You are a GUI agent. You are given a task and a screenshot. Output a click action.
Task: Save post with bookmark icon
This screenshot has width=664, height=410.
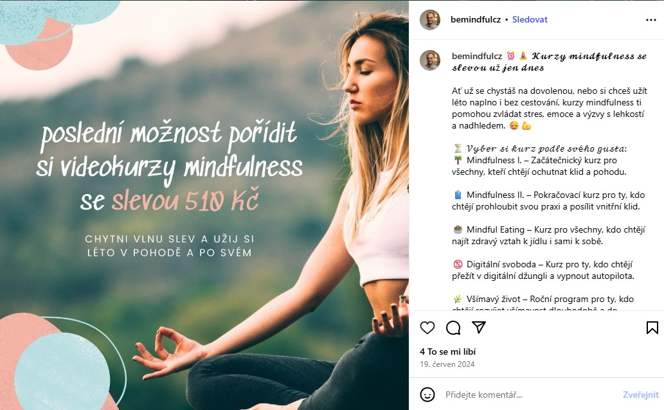(652, 327)
